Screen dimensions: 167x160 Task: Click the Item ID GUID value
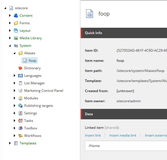click(142, 51)
